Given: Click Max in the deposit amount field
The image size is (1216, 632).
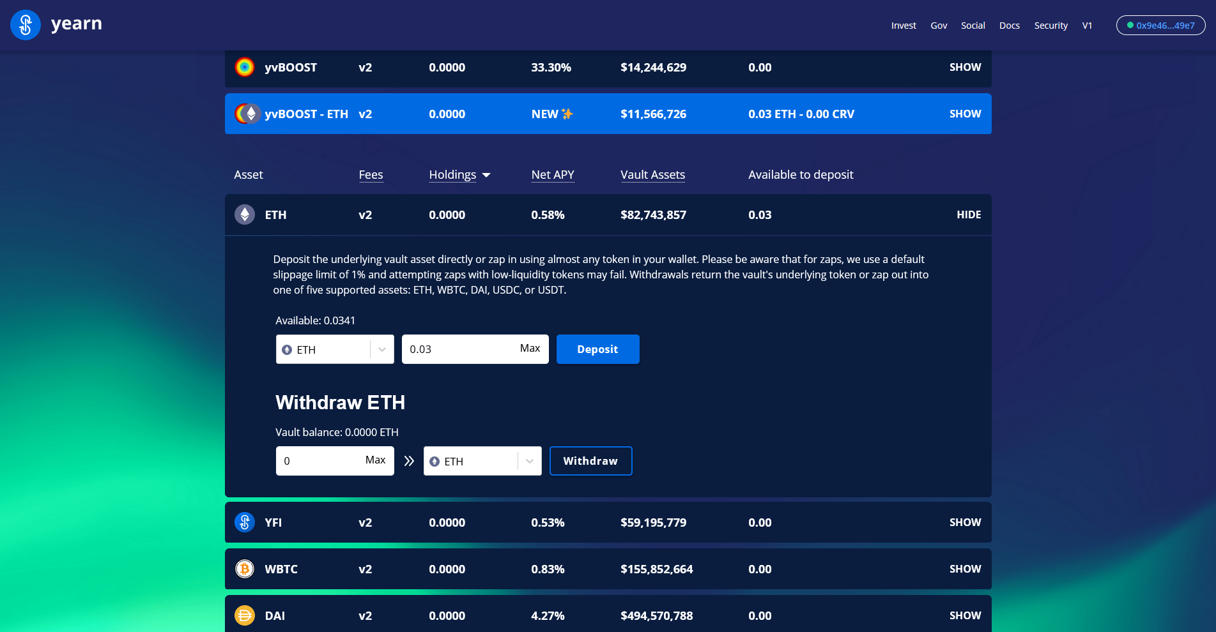Looking at the screenshot, I should pos(530,349).
